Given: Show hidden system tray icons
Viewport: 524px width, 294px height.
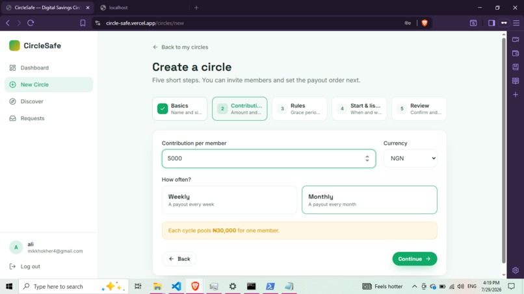Looking at the screenshot, I should tap(414, 286).
